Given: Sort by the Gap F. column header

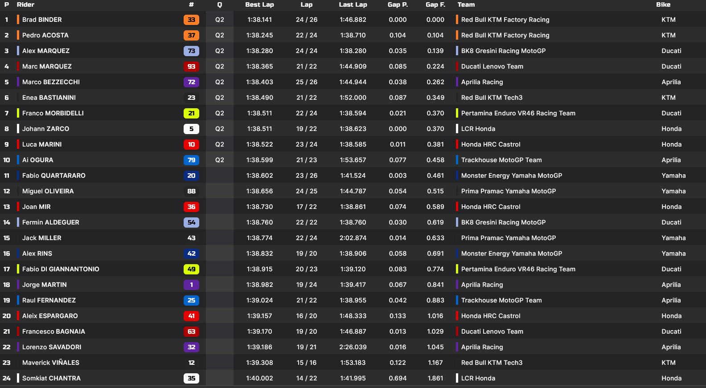Looking at the screenshot, I should pyautogui.click(x=435, y=4).
